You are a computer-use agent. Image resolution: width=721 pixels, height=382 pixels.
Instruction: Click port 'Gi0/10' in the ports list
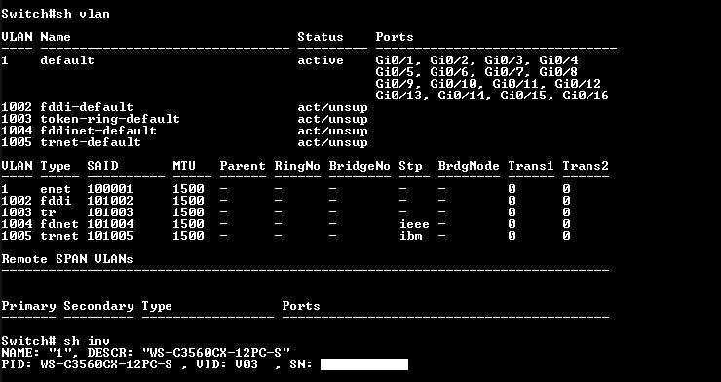point(453,84)
